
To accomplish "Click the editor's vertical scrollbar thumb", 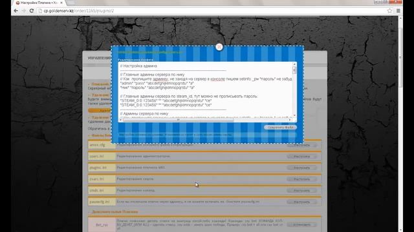I will pos(294,70).
